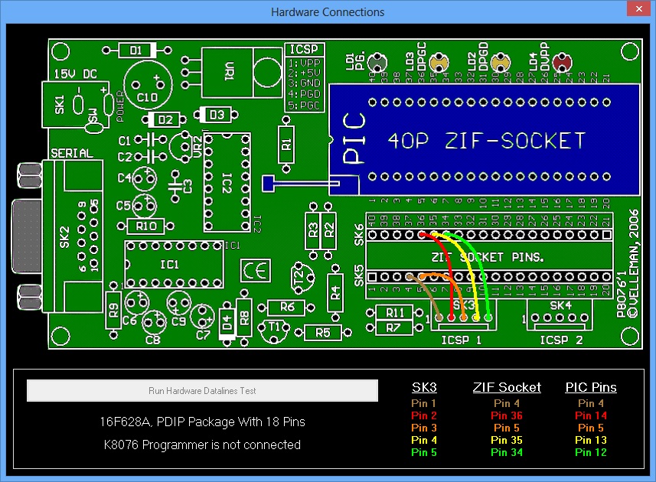Select the vertical IC2 chip outline
656x482 pixels.
tap(227, 182)
